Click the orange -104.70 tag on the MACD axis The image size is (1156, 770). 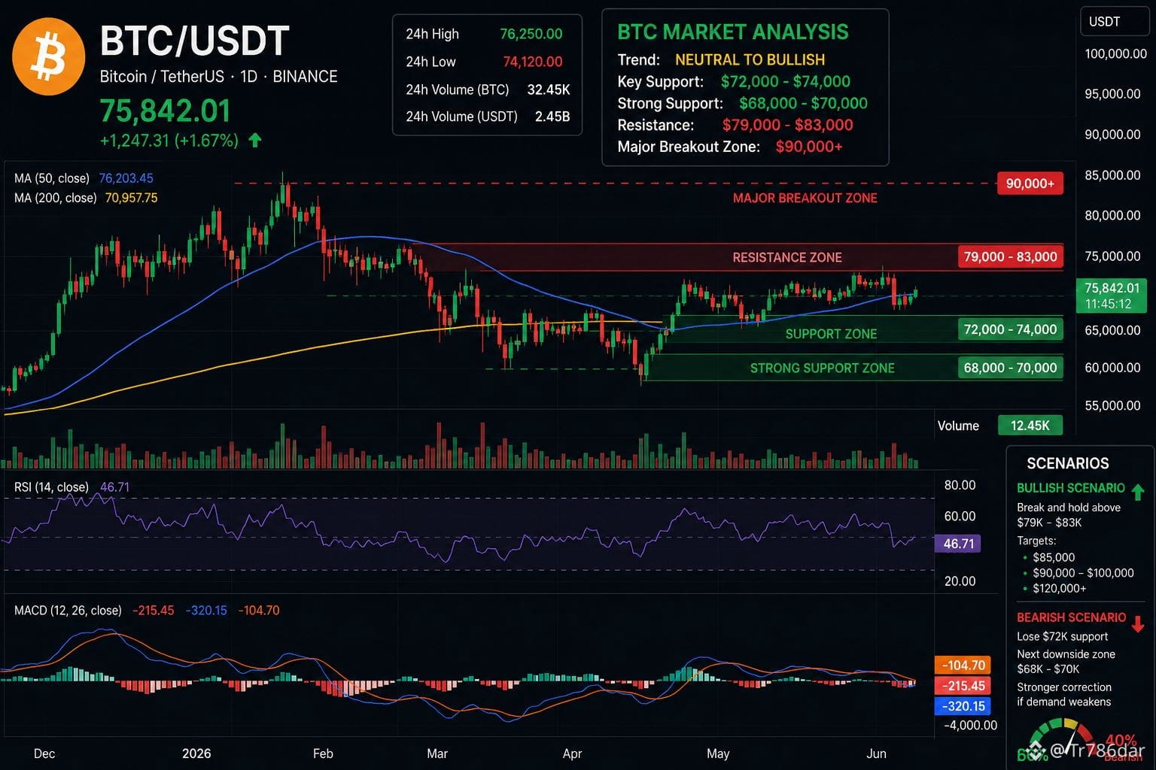[x=963, y=665]
